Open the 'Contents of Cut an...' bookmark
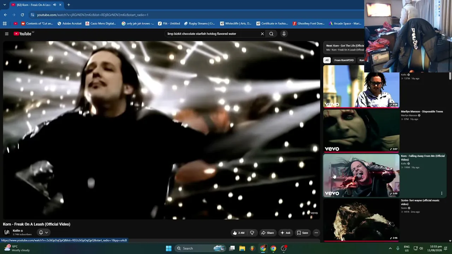452x254 pixels. tap(37, 24)
